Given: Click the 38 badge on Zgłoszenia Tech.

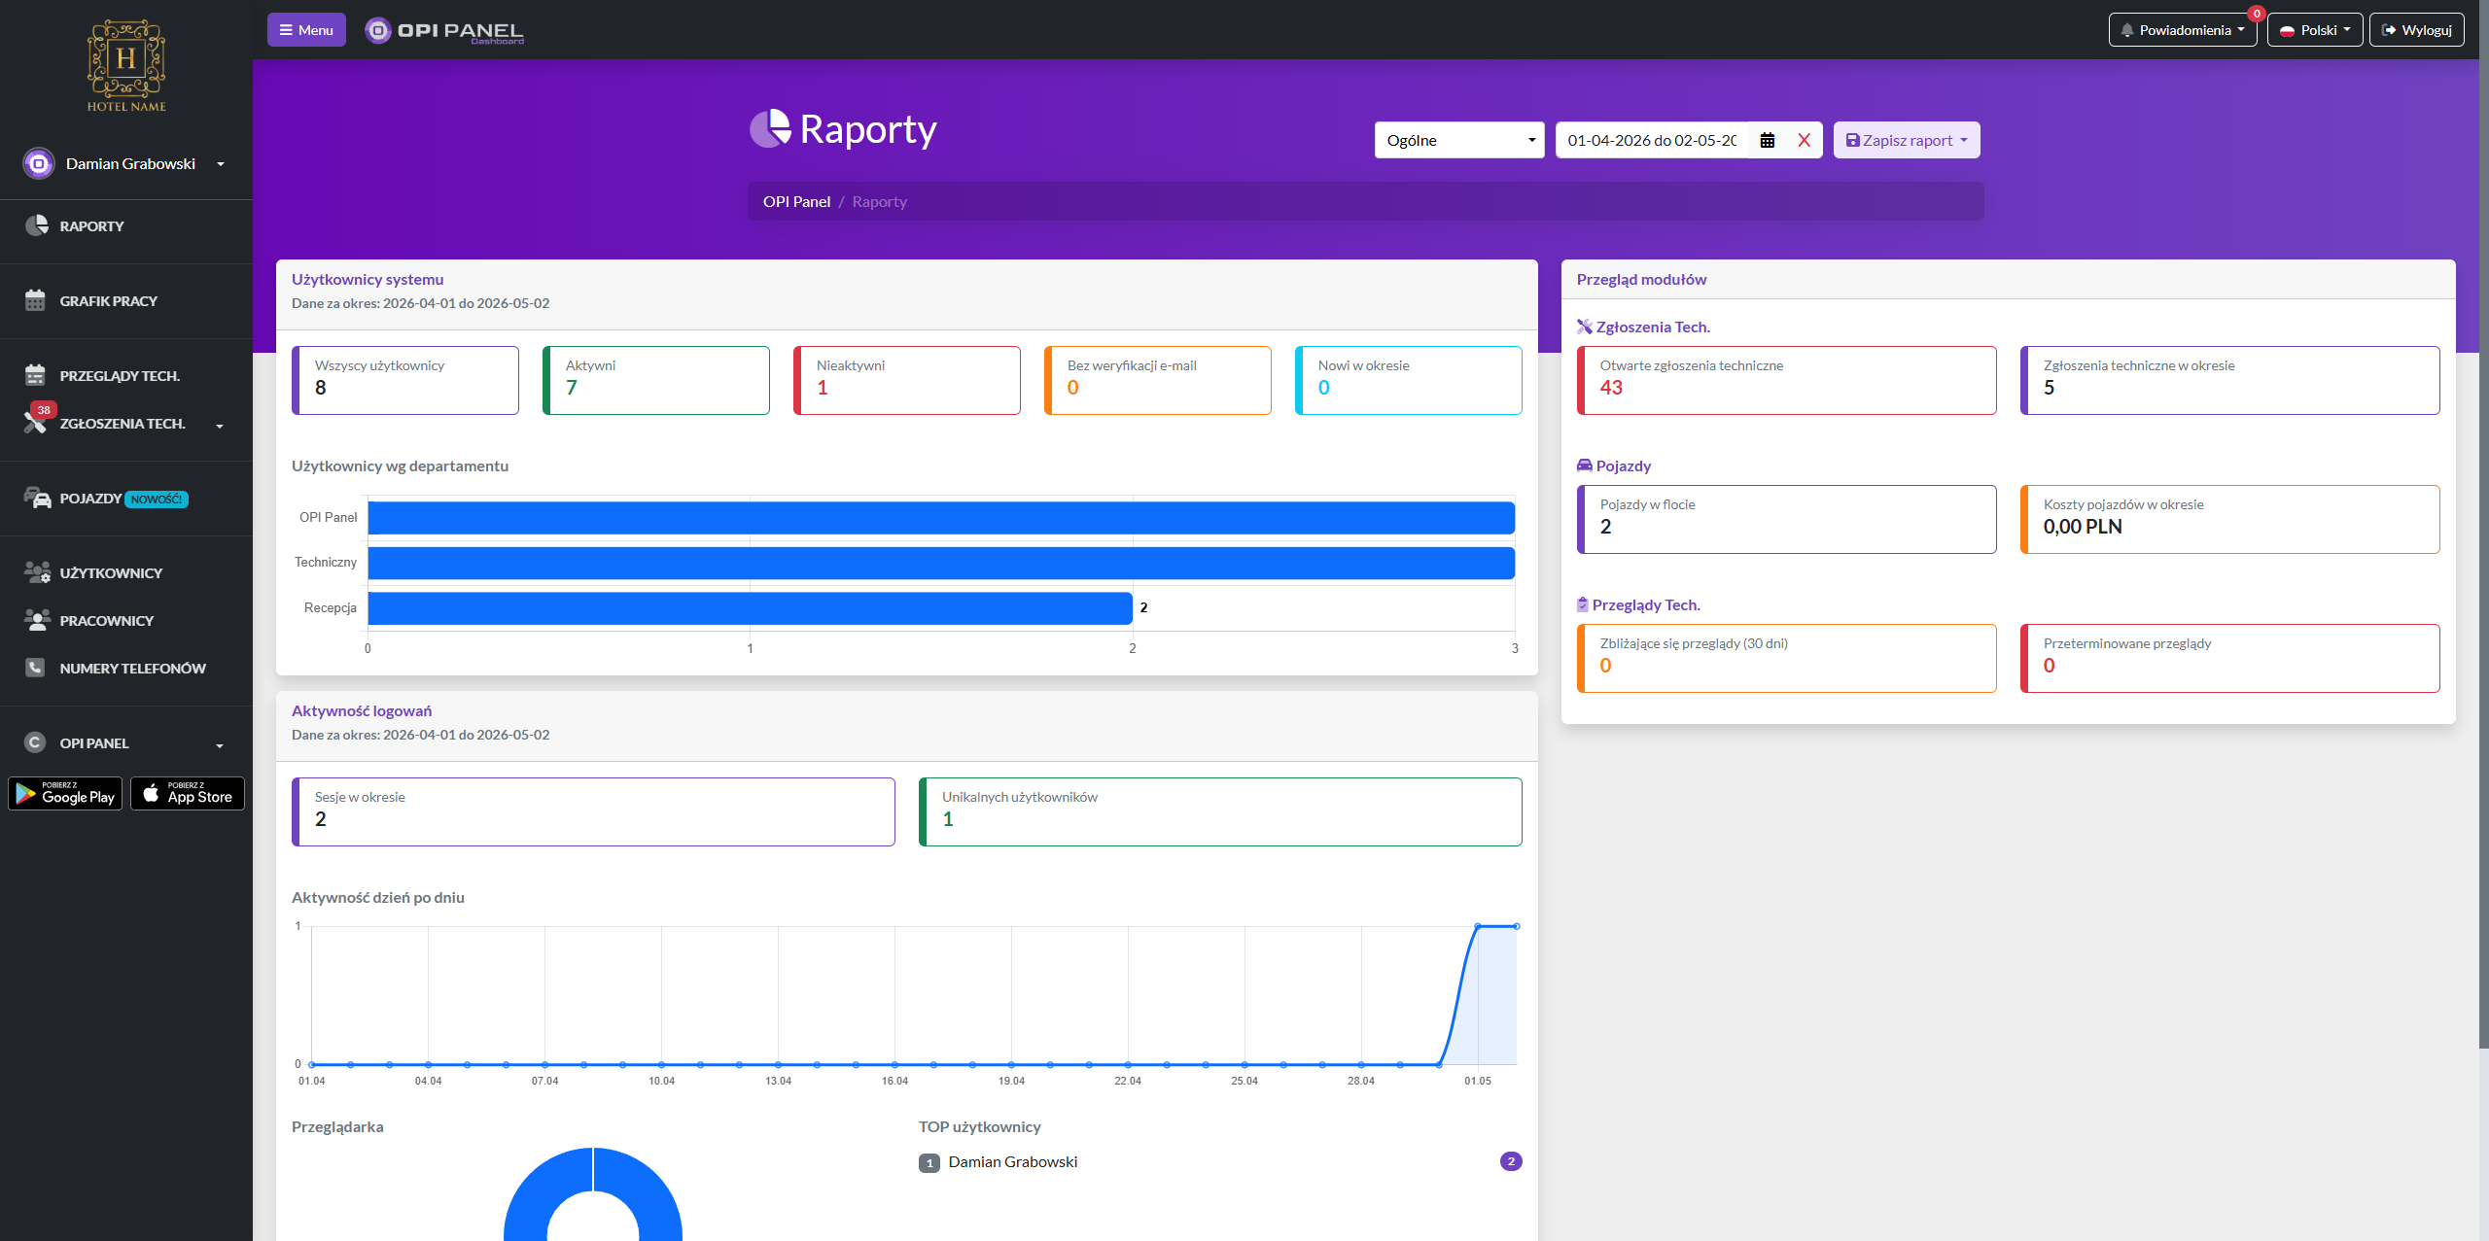Looking at the screenshot, I should pos(43,410).
